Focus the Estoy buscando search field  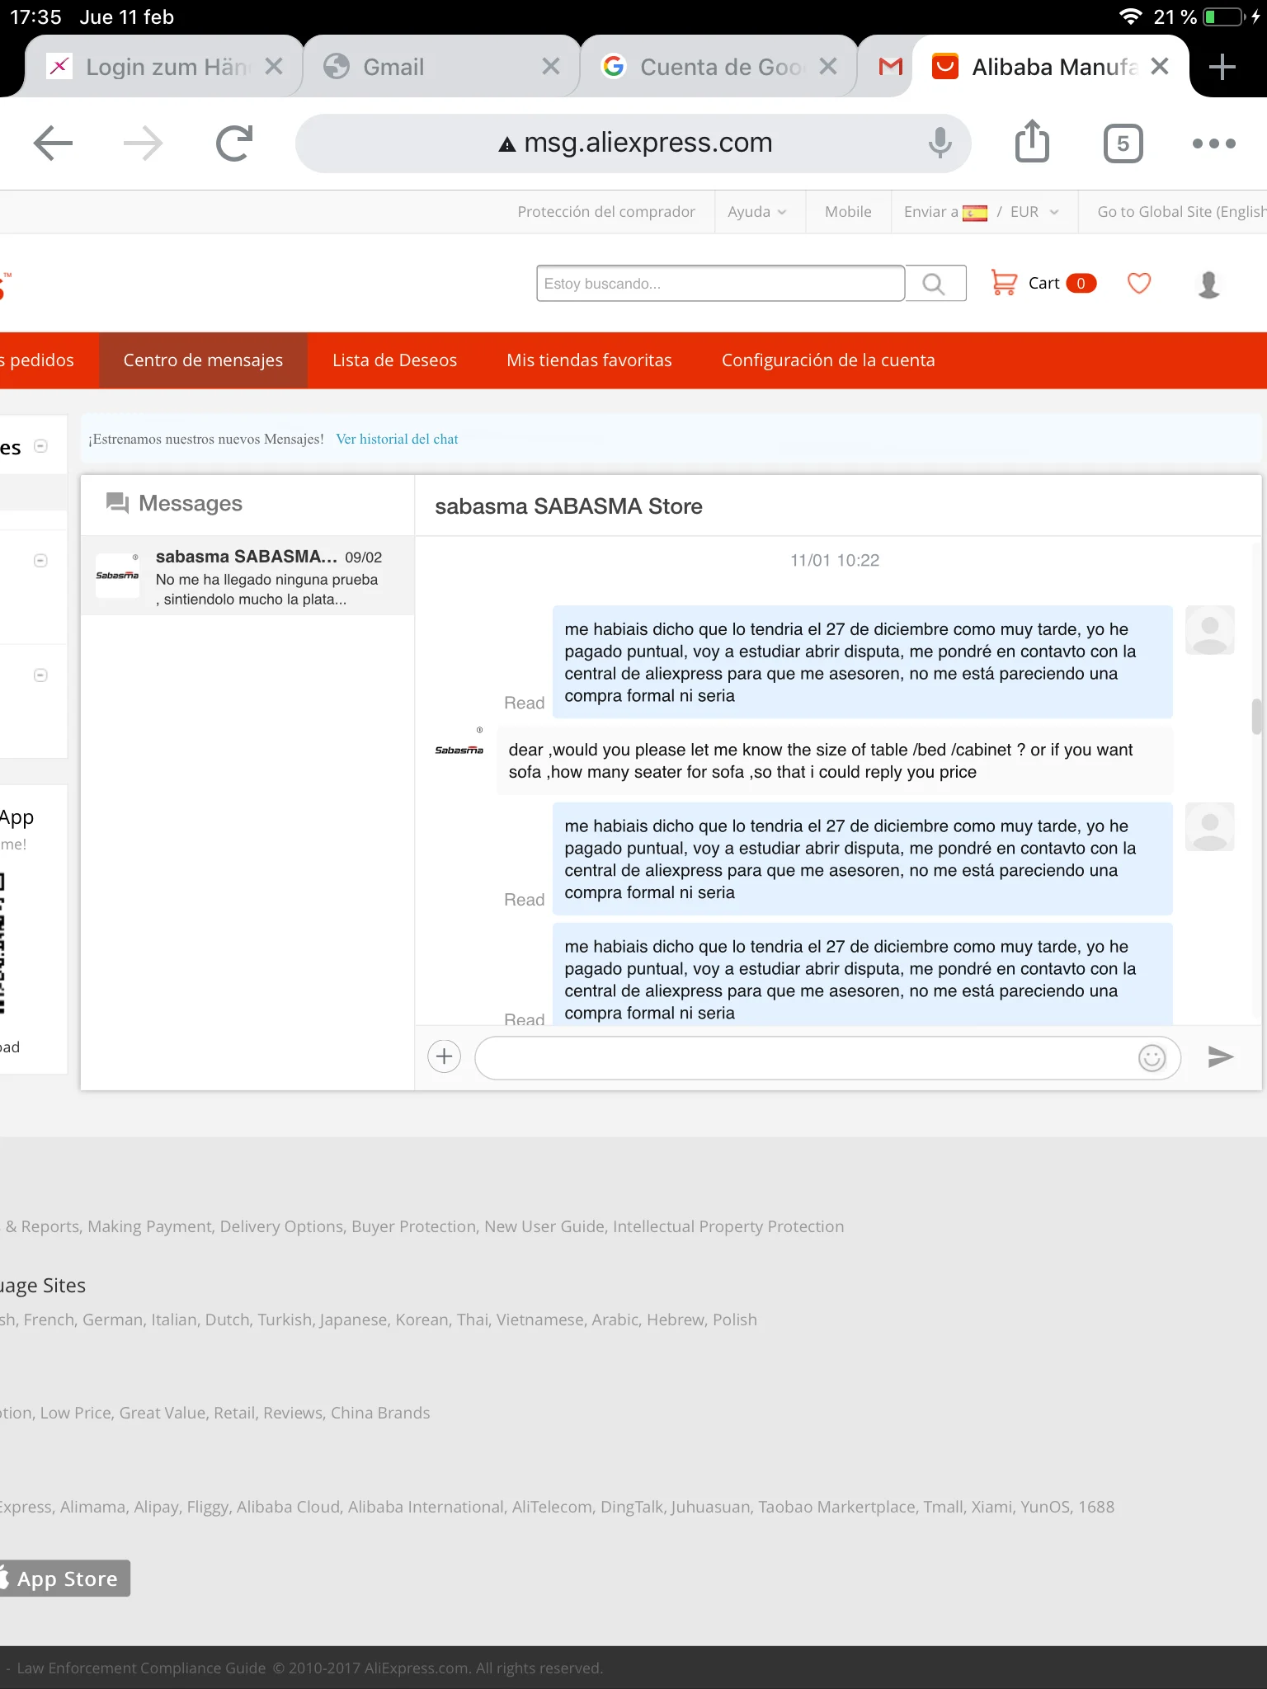pyautogui.click(x=720, y=284)
